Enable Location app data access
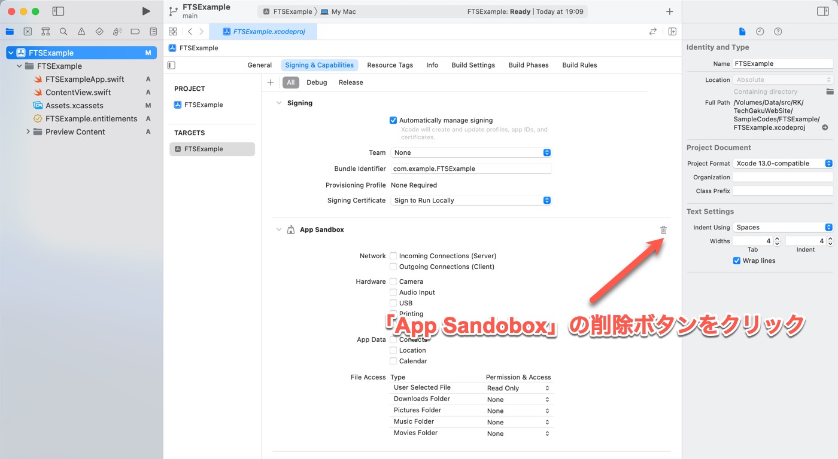Screen dimensions: 838x459 tap(393, 350)
